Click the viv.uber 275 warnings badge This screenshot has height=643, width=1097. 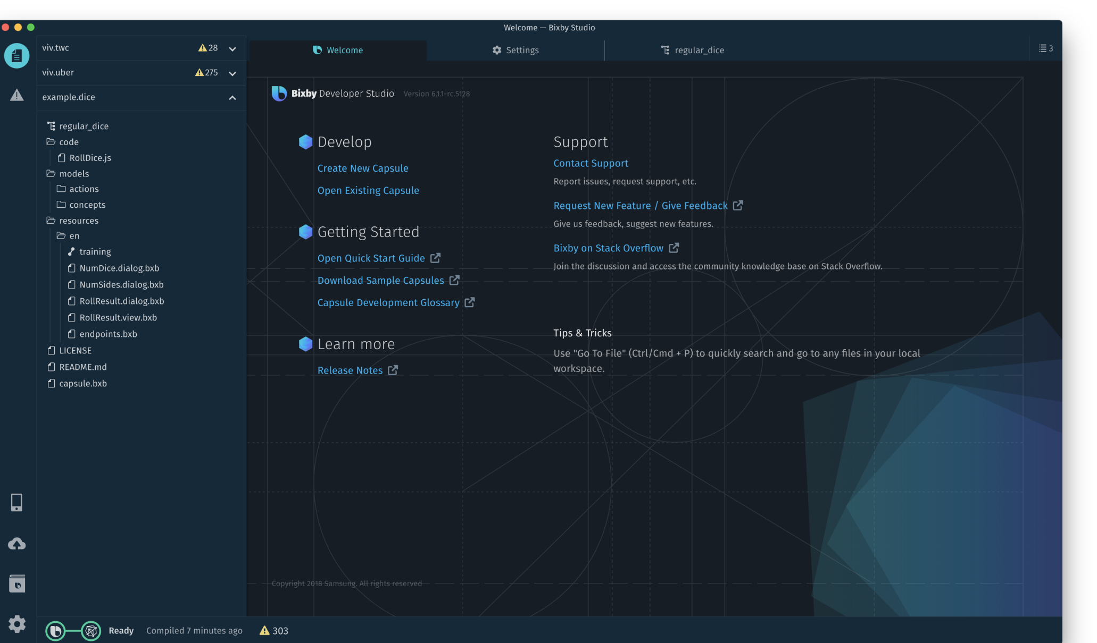206,72
